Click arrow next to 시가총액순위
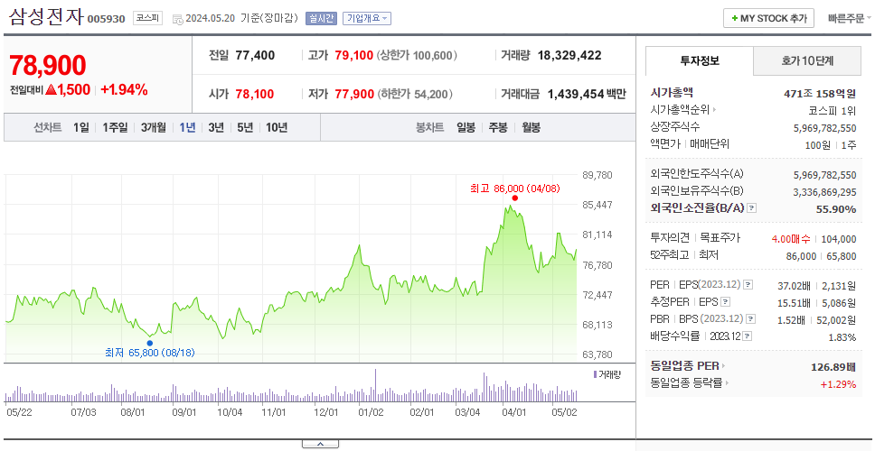This screenshot has height=451, width=875. point(714,110)
